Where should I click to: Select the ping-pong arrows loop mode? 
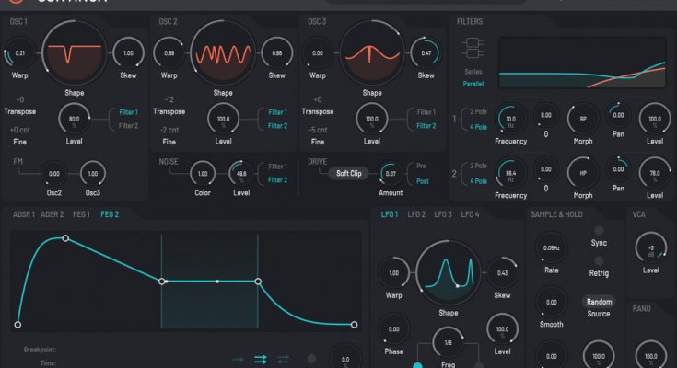click(x=283, y=359)
